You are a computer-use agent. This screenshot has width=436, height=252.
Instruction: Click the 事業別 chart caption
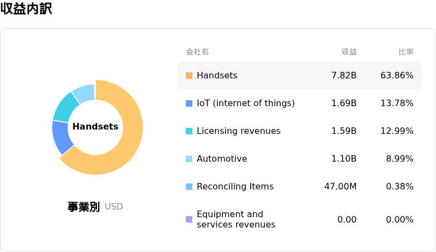coord(83,207)
